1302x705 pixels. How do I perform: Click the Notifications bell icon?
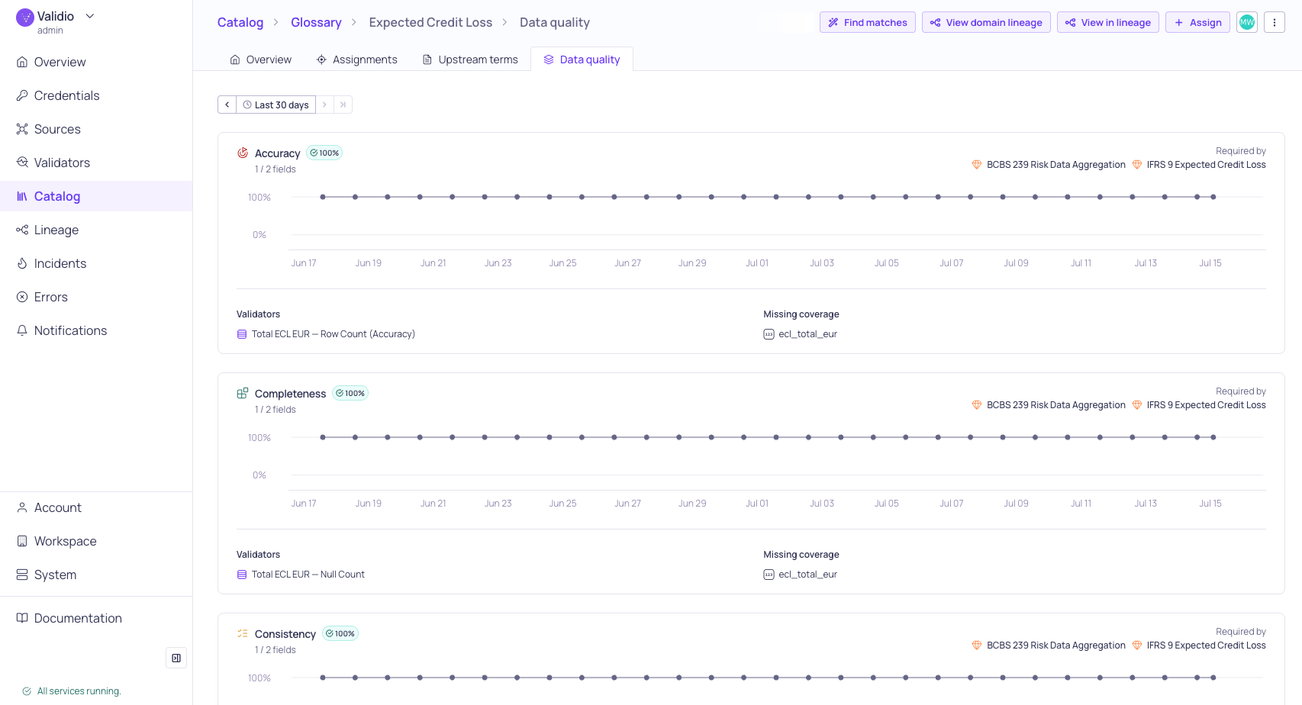[x=22, y=330]
